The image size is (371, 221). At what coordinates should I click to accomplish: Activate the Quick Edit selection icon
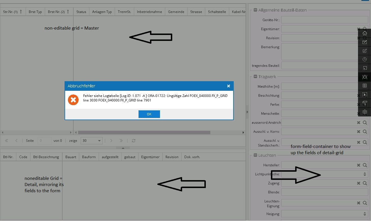click(x=365, y=95)
